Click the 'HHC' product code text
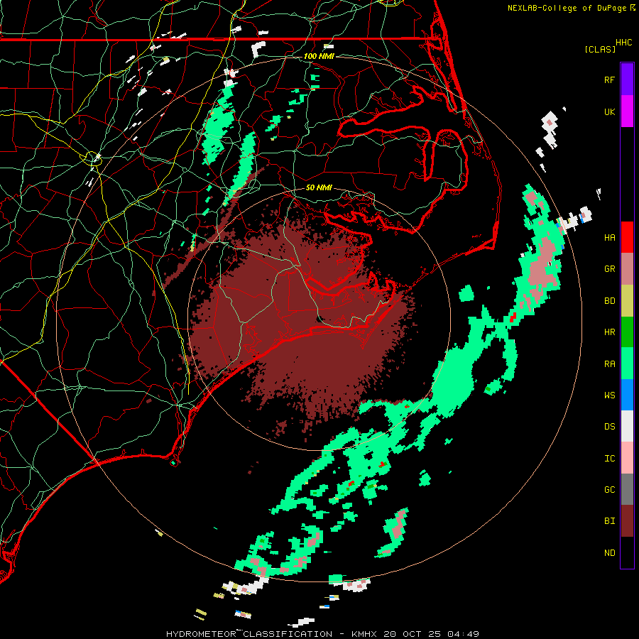This screenshot has height=639, width=639. 623,43
